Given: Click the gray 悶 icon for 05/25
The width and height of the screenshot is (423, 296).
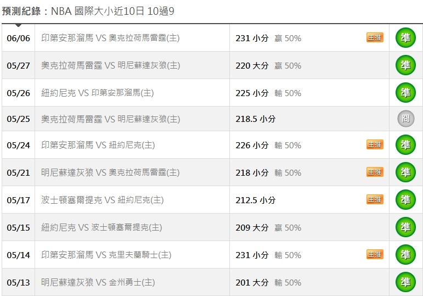Looking at the screenshot, I should (405, 119).
